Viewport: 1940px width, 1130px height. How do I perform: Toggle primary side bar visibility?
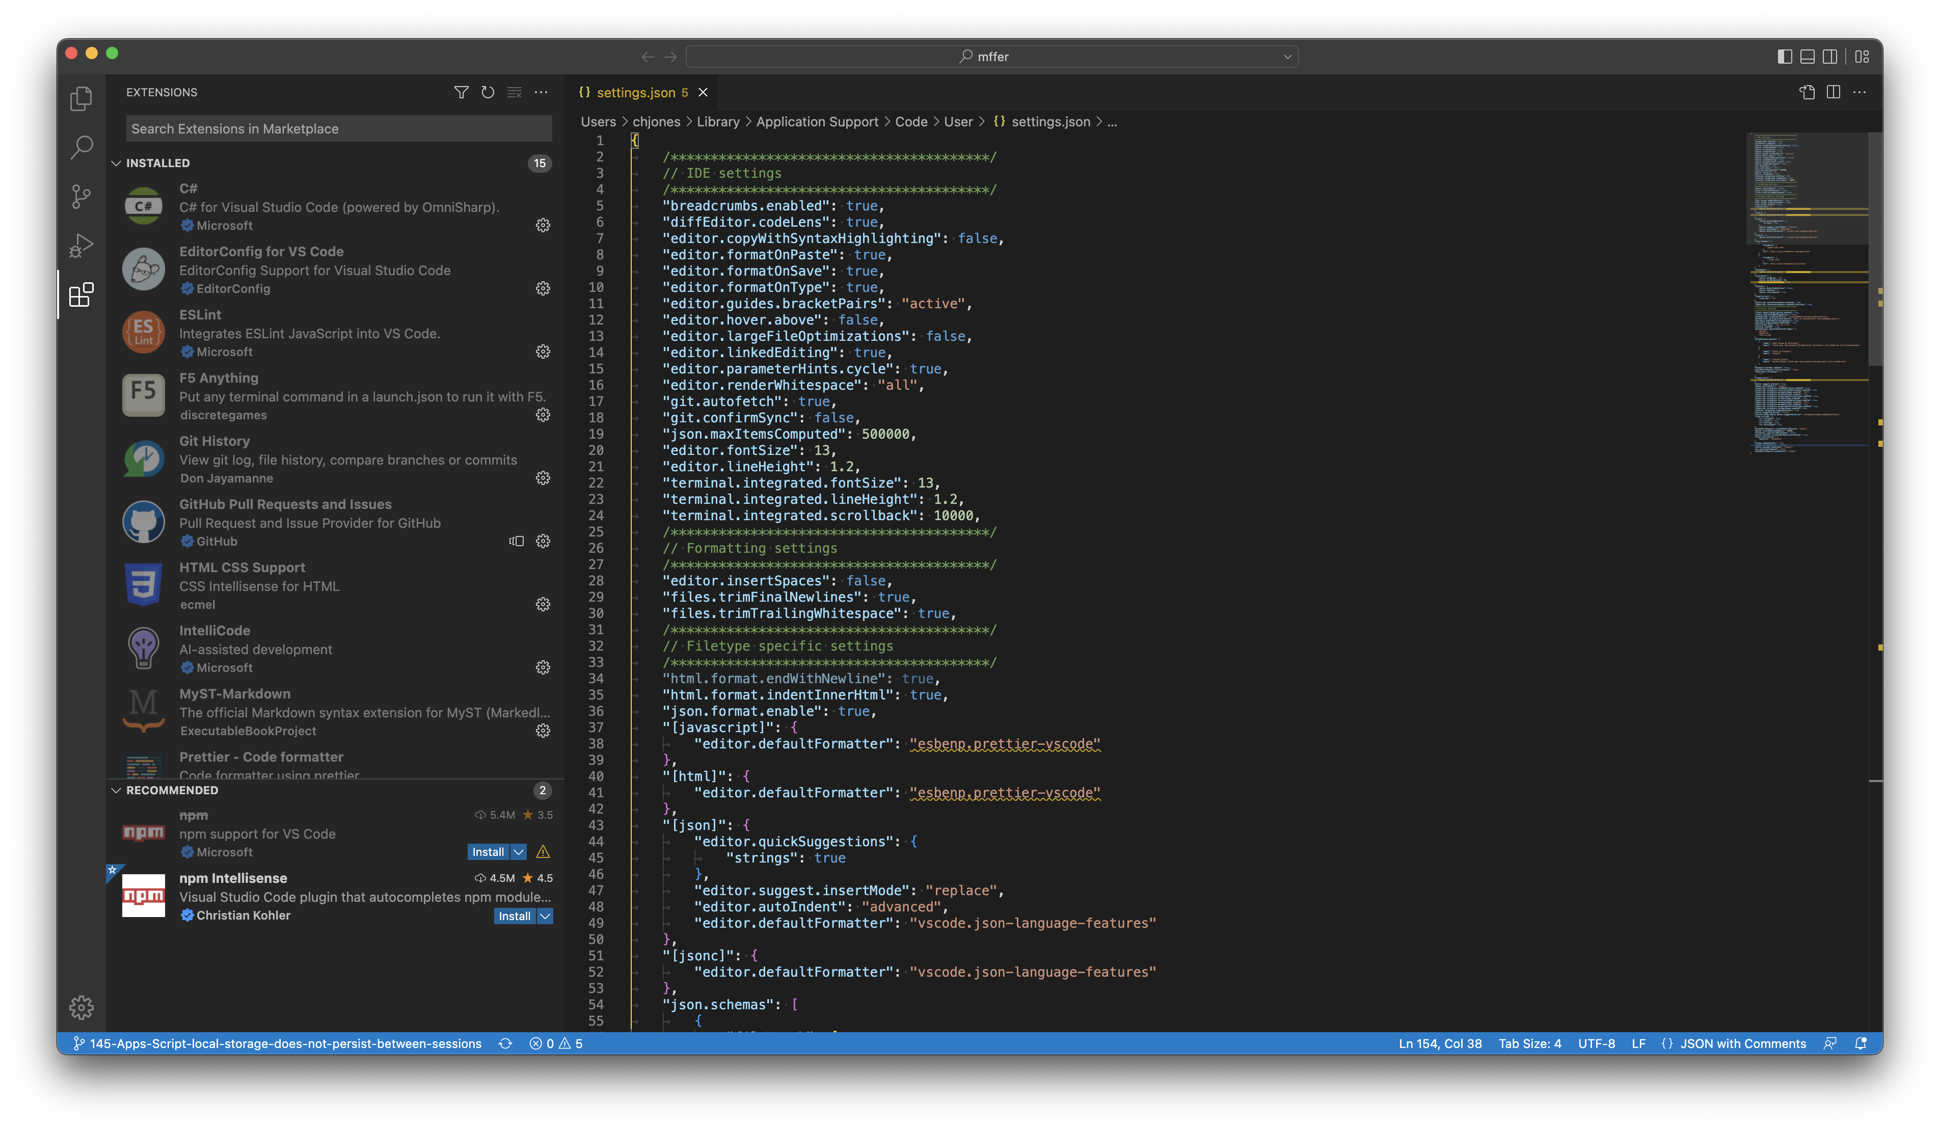pos(1785,56)
